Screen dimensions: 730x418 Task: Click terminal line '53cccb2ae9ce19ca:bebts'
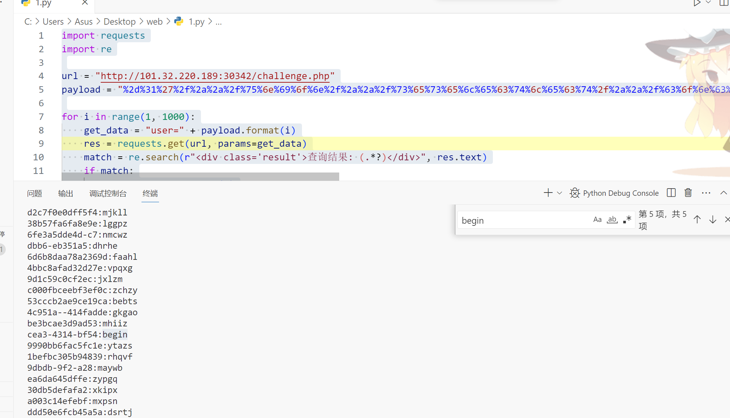[x=82, y=301]
